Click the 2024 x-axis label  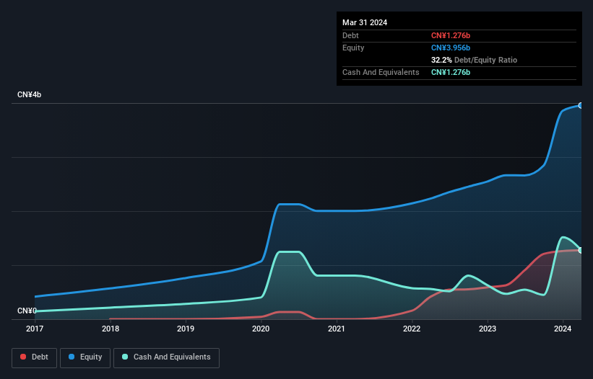pos(563,329)
